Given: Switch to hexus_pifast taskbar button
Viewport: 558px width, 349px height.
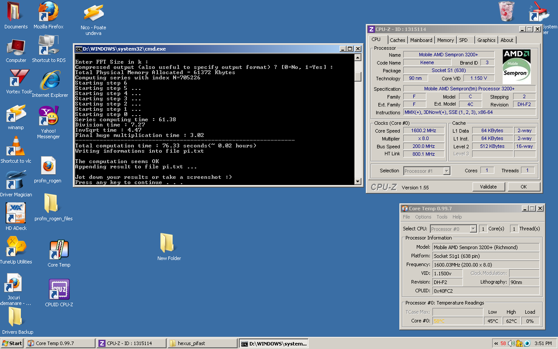Looking at the screenshot, I should (202, 343).
